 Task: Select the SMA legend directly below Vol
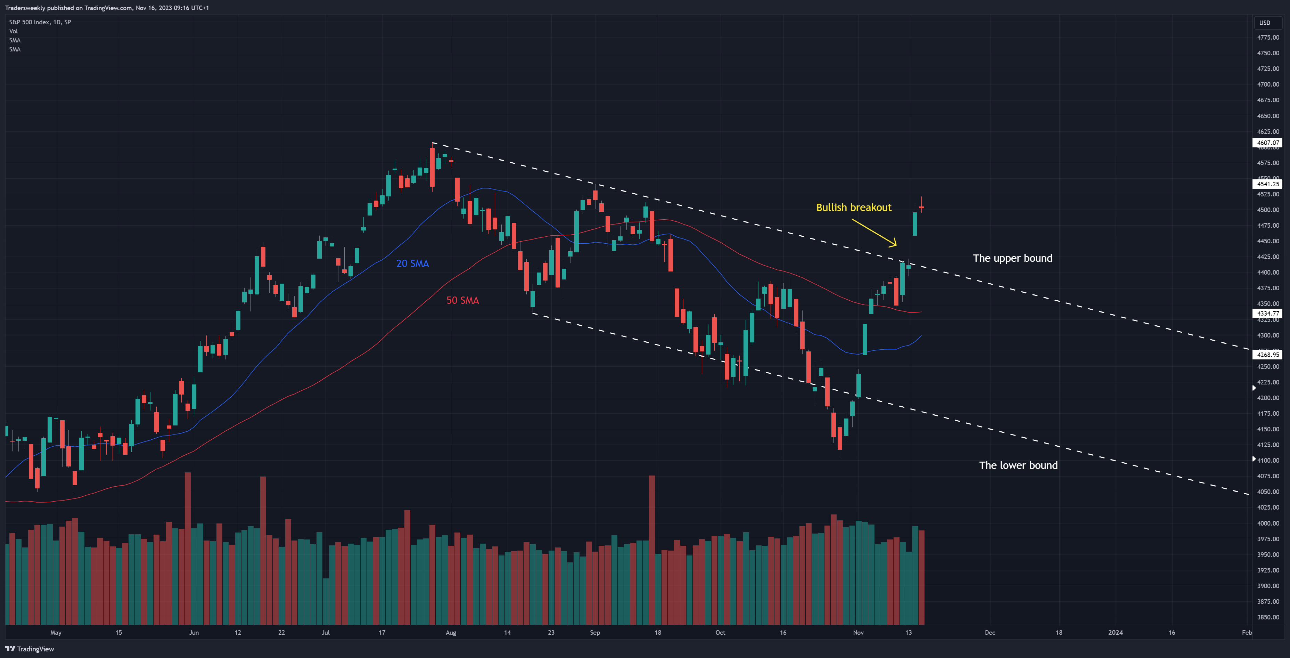click(x=15, y=40)
